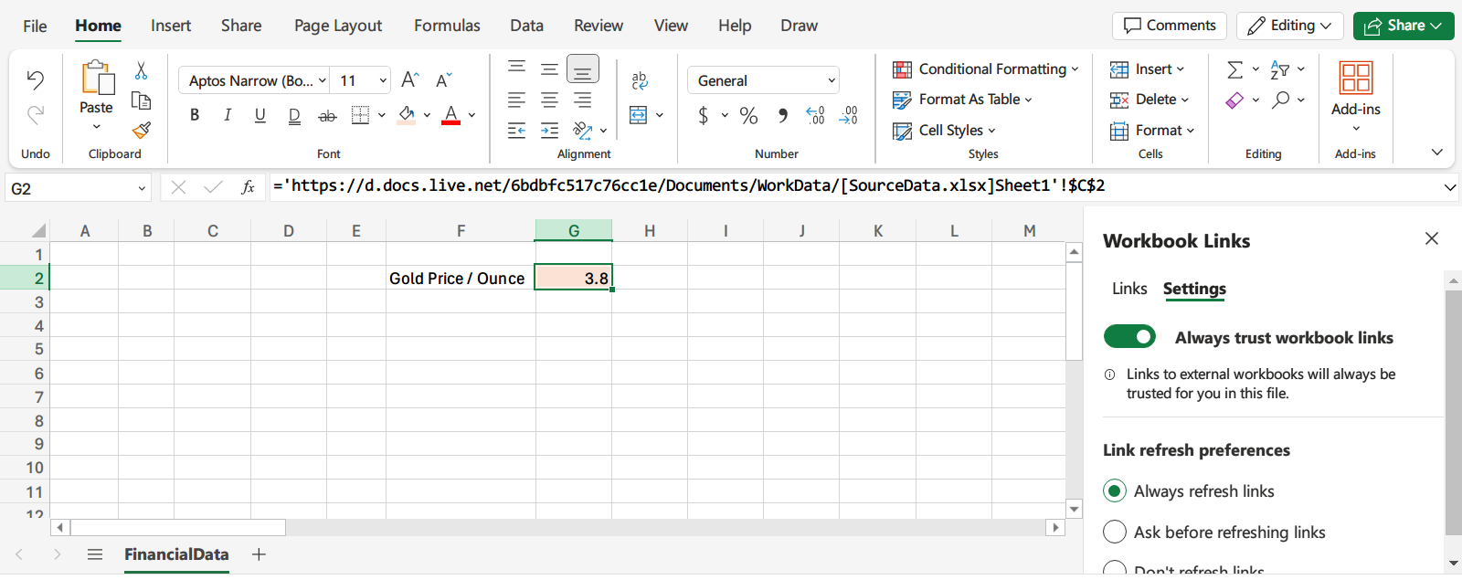Image resolution: width=1462 pixels, height=580 pixels.
Task: Switch to the Review tab
Action: tap(599, 26)
